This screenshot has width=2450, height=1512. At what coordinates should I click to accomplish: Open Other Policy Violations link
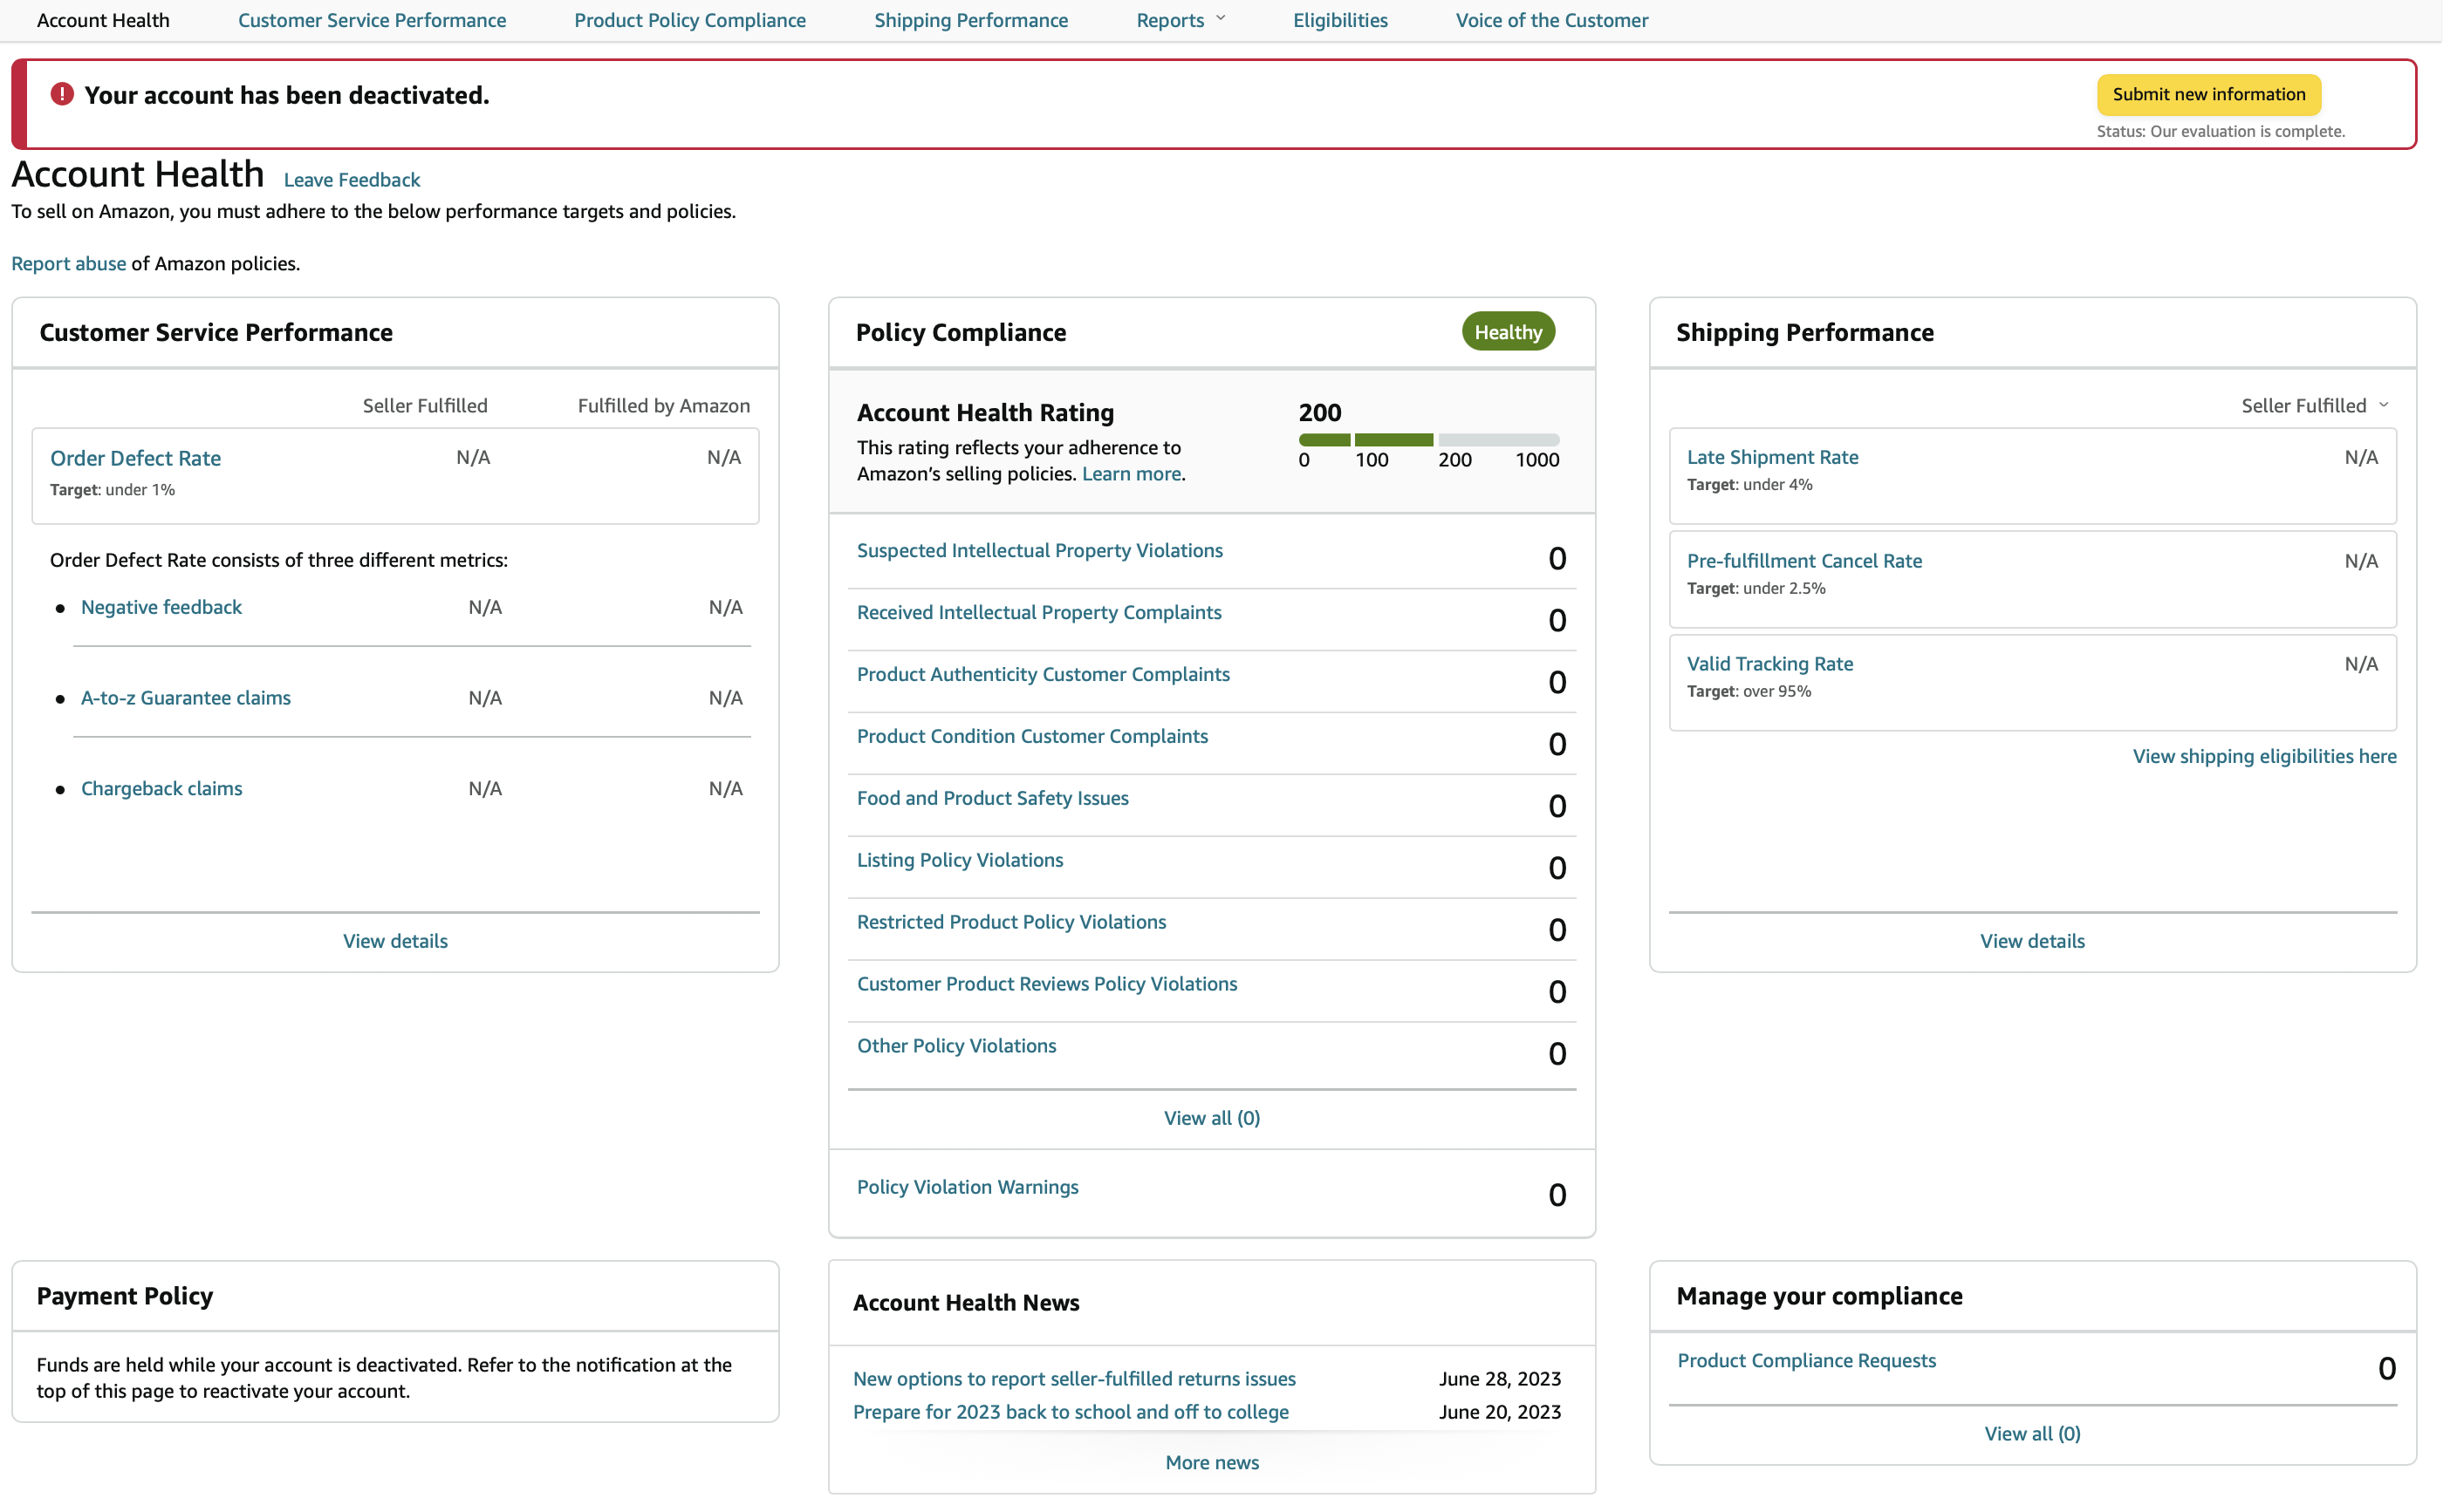(958, 1047)
